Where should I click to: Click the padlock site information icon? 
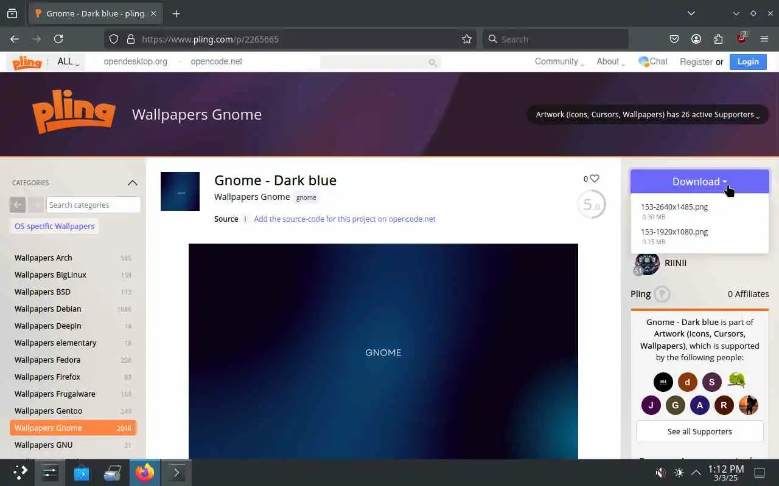point(130,39)
